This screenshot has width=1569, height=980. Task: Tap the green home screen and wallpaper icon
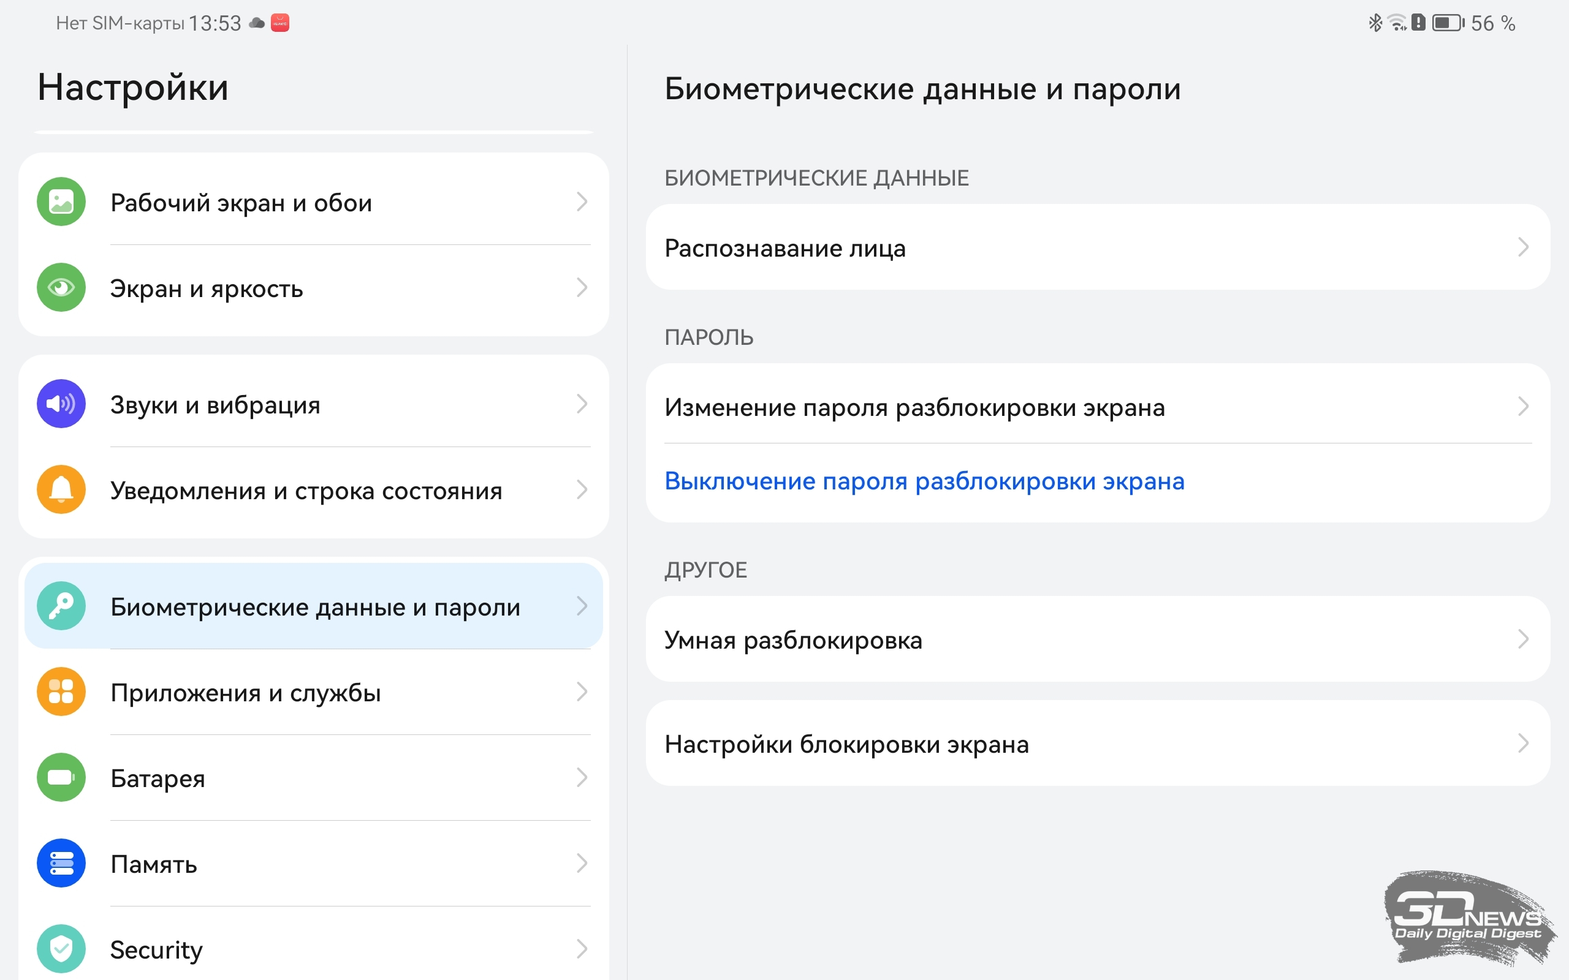(61, 202)
